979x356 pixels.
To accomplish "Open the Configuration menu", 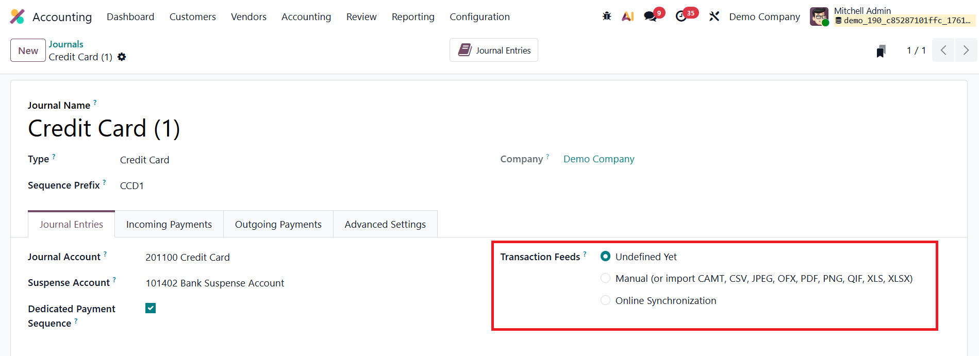I will pos(479,17).
